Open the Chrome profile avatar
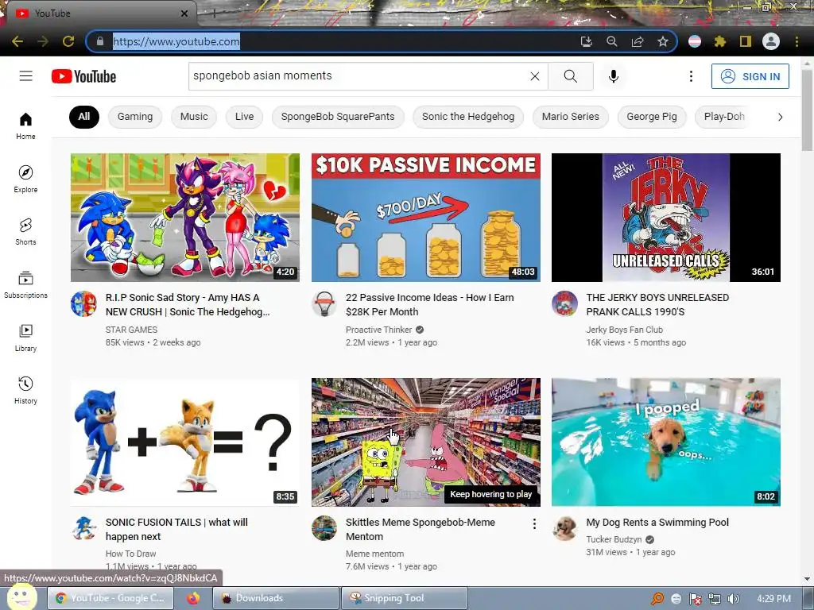Image resolution: width=814 pixels, height=610 pixels. 771,41
